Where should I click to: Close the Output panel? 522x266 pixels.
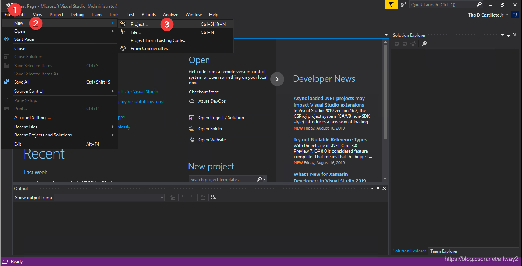384,188
